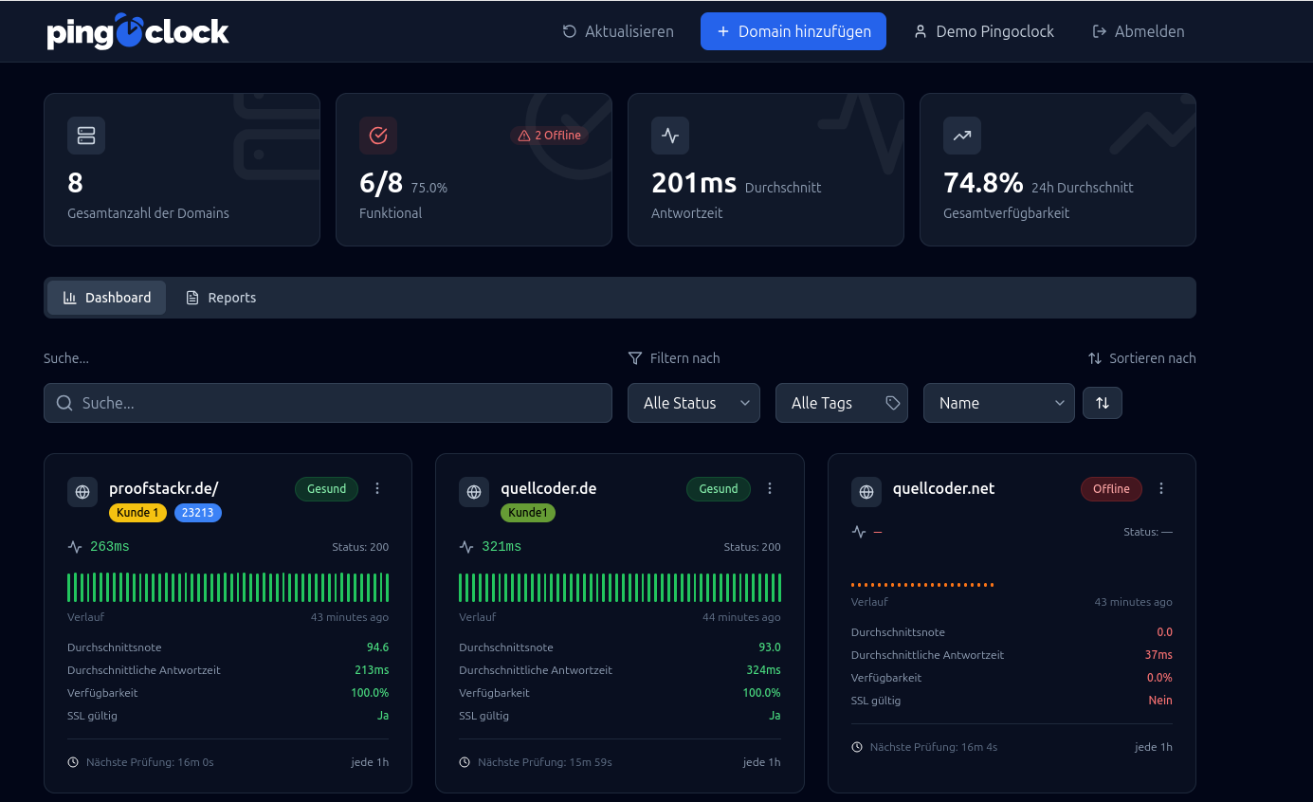Switch to the Reports tab
Image resolution: width=1313 pixels, height=802 pixels.
point(221,298)
